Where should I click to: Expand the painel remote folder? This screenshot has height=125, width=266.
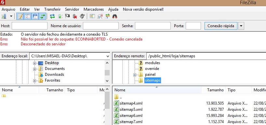click(x=135, y=75)
